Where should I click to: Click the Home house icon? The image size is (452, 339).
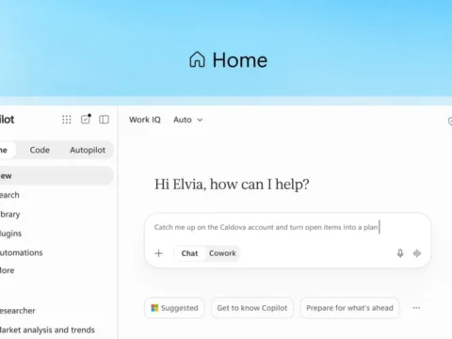(x=197, y=59)
